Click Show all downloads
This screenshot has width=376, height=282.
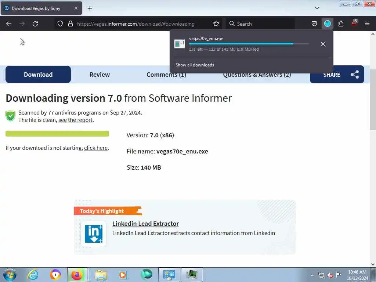pos(195,65)
